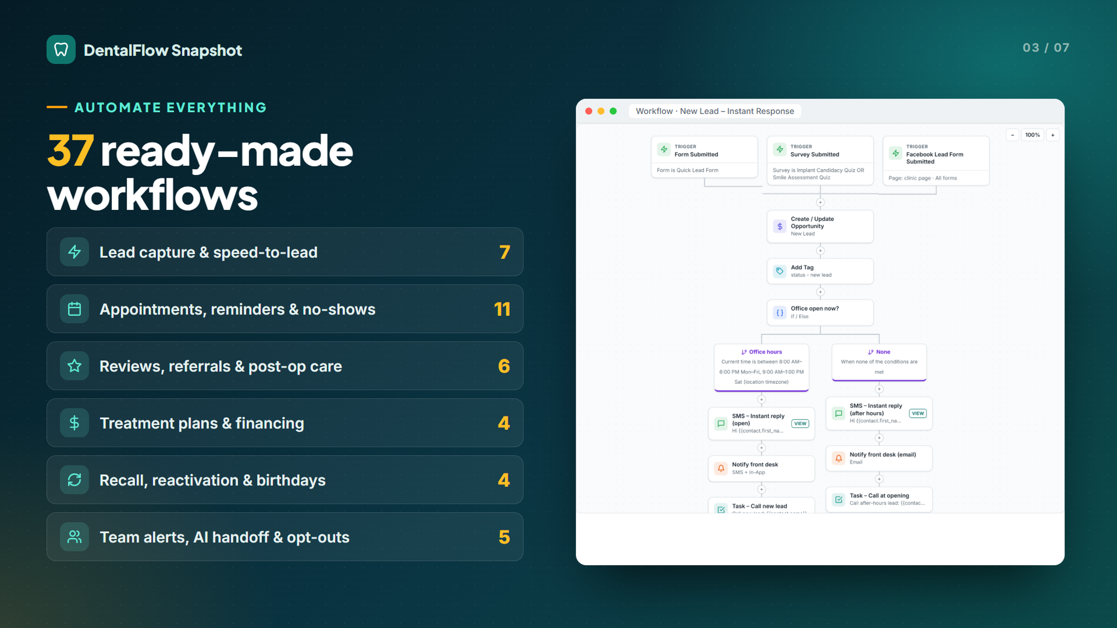Open Recall, reactivation & birthdays row
This screenshot has width=1117, height=628.
285,480
